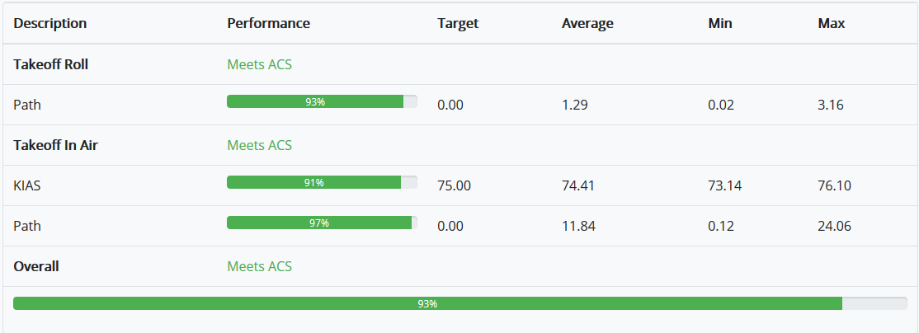Click Meets ACS in Takeoff Roll row
Viewport: 919px width, 333px height.
click(x=259, y=64)
